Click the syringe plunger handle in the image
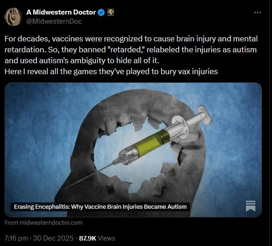Image resolution: width=272 pixels, height=246 pixels. click(206, 115)
